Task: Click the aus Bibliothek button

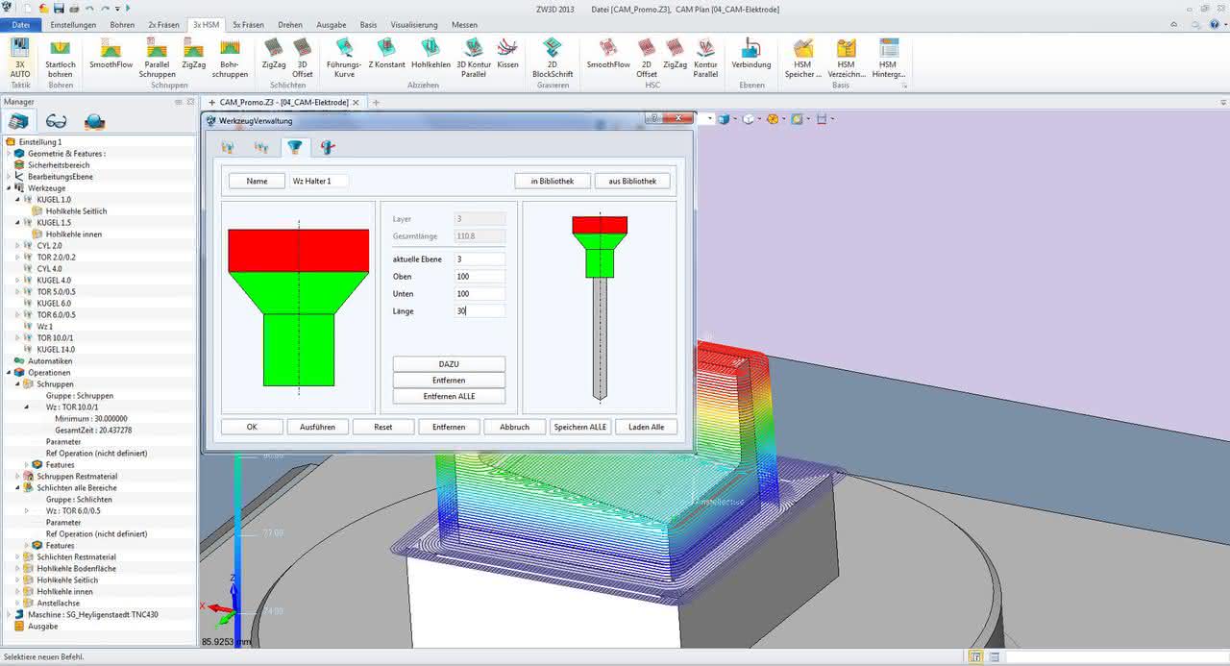Action: 632,181
